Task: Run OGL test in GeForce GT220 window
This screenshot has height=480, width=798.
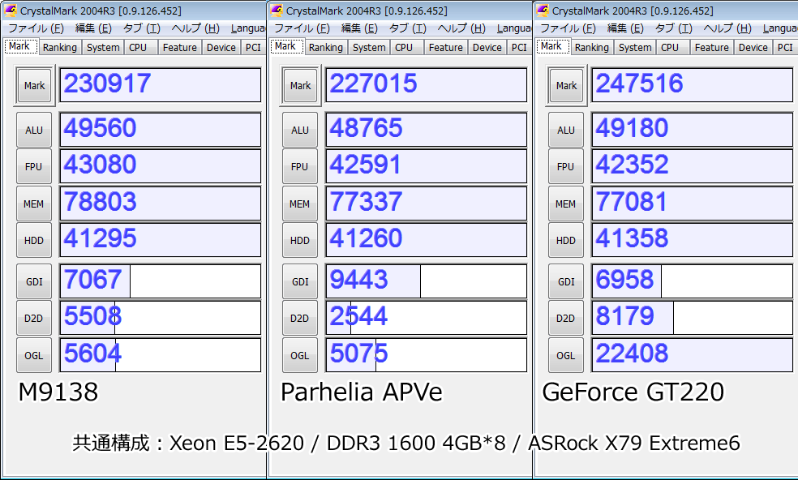Action: coord(566,355)
